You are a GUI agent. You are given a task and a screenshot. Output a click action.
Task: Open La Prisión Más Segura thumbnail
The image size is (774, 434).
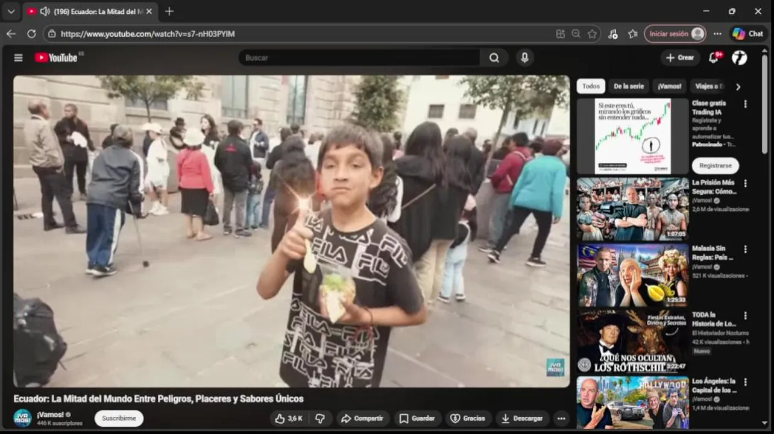tap(632, 209)
